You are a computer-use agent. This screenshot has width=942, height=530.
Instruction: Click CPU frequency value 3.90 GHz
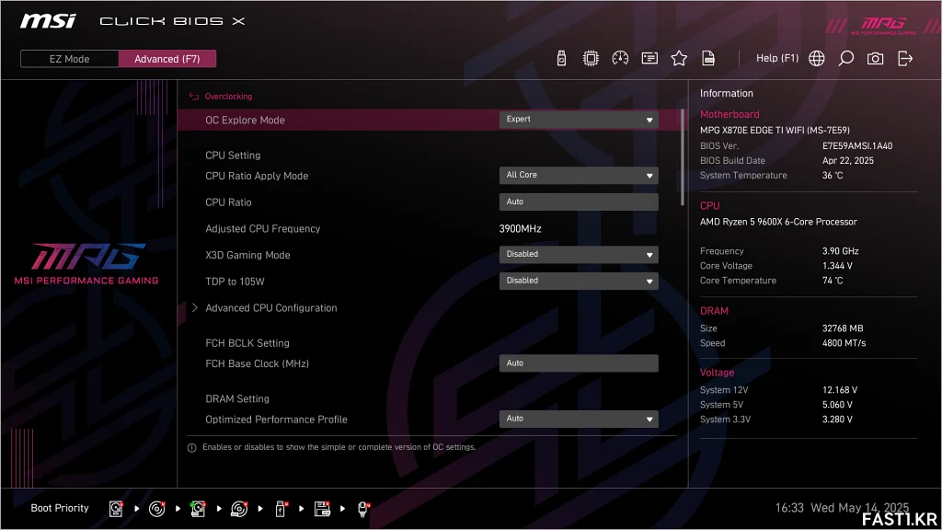point(840,251)
